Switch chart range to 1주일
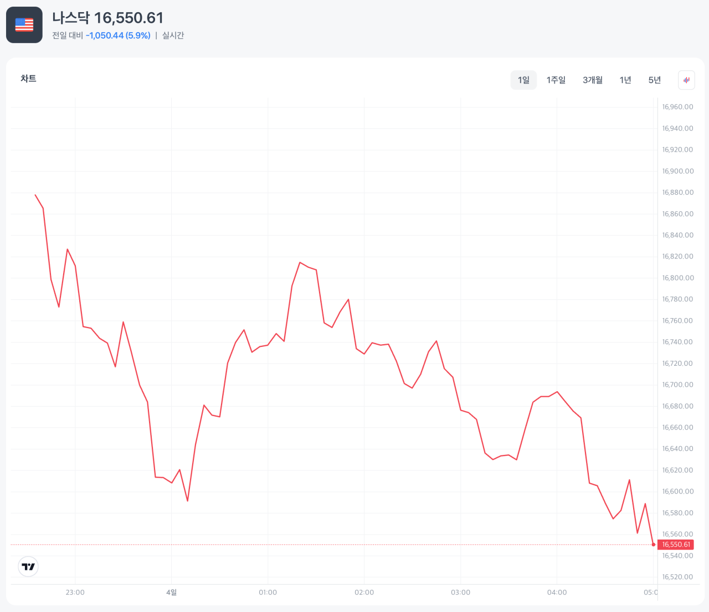This screenshot has width=709, height=612. pos(556,80)
